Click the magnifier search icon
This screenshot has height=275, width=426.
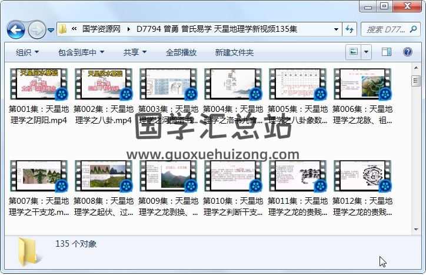pyautogui.click(x=414, y=29)
